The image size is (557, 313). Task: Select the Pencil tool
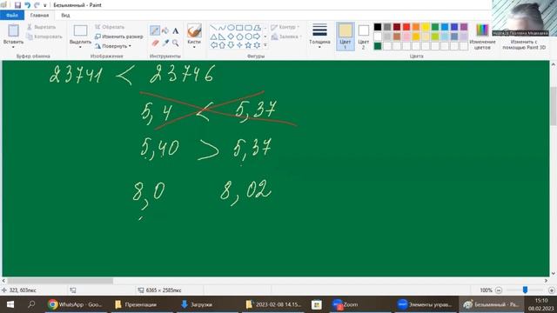[x=155, y=31]
